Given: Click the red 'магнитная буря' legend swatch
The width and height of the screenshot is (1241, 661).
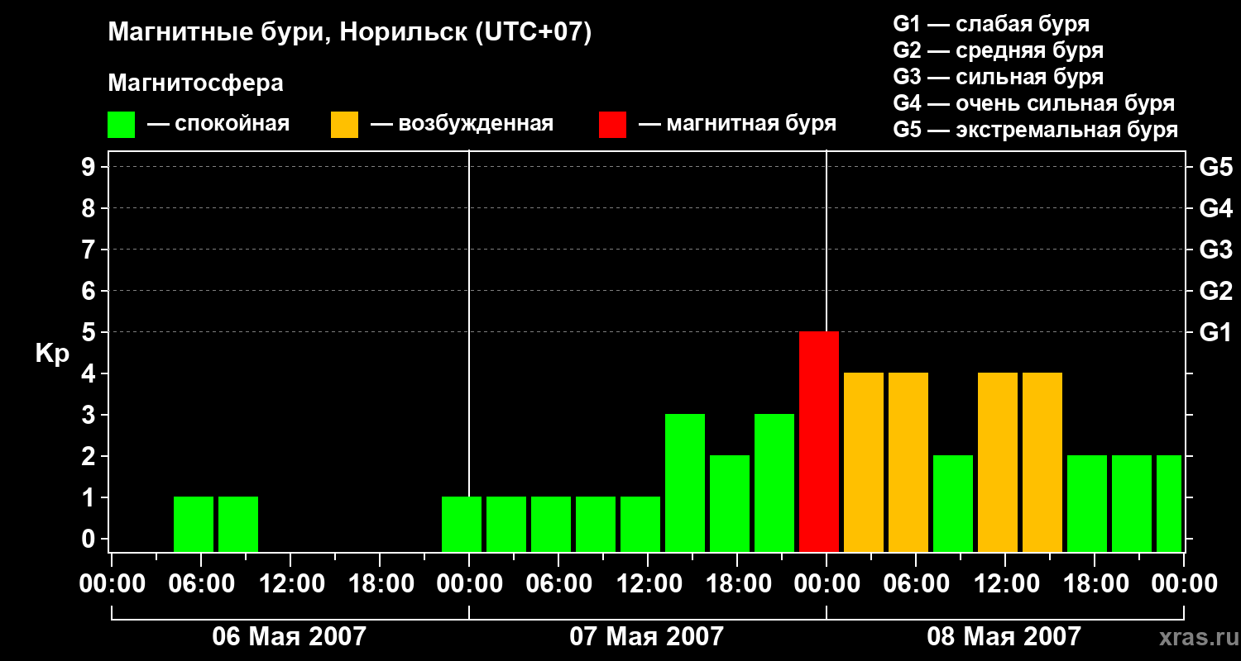Looking at the screenshot, I should [x=612, y=125].
